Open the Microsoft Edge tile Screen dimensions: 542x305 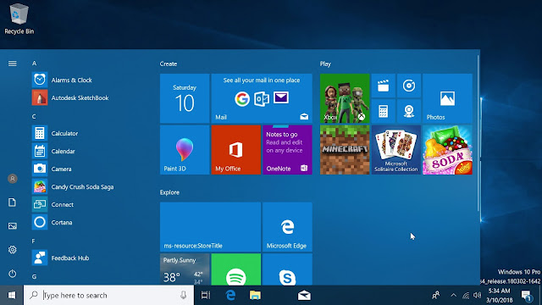tap(287, 227)
